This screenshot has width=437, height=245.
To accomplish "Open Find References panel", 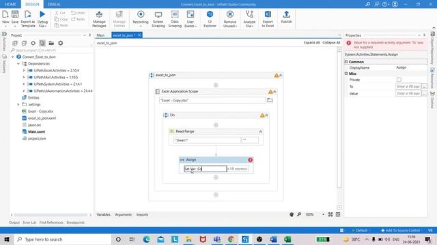I will (x=51, y=223).
